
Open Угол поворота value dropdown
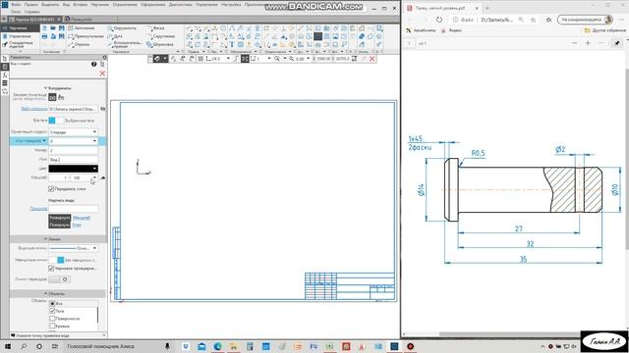click(73, 141)
